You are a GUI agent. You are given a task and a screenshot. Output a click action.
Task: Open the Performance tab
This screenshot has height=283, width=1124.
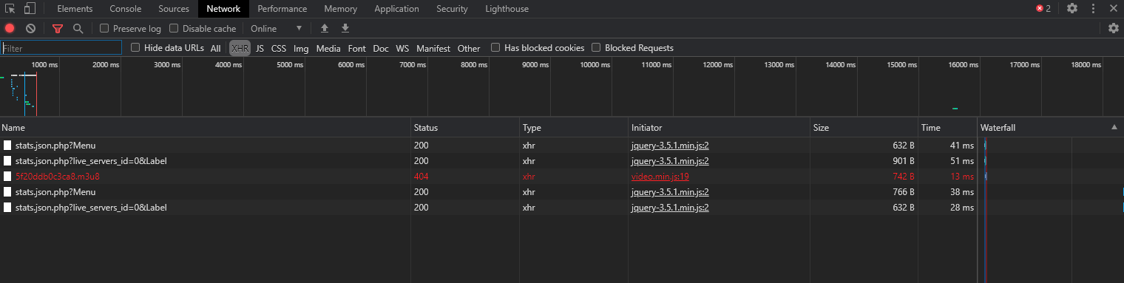coord(282,9)
